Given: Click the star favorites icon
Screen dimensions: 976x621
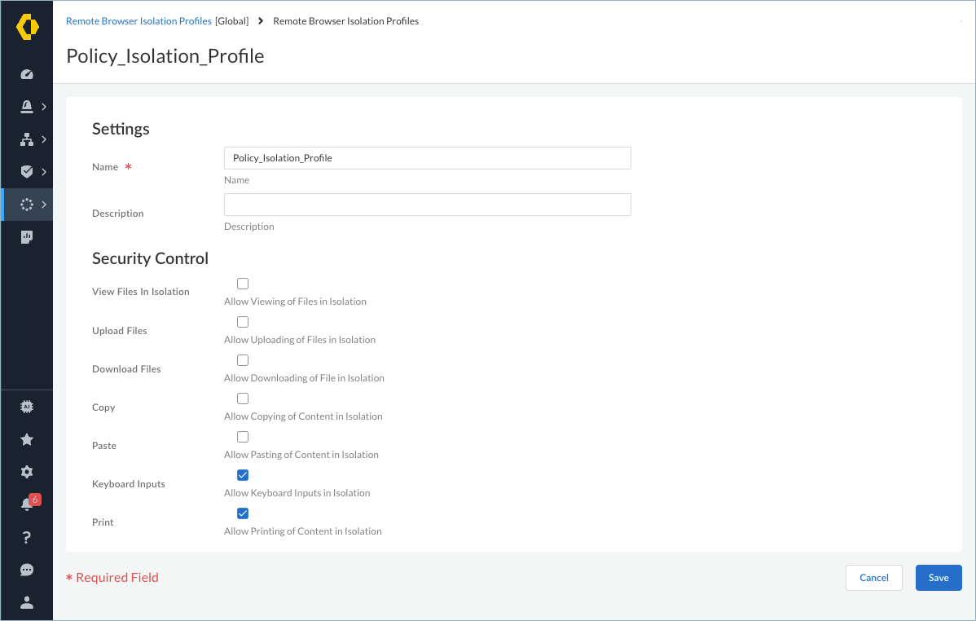Looking at the screenshot, I should pyautogui.click(x=27, y=439).
